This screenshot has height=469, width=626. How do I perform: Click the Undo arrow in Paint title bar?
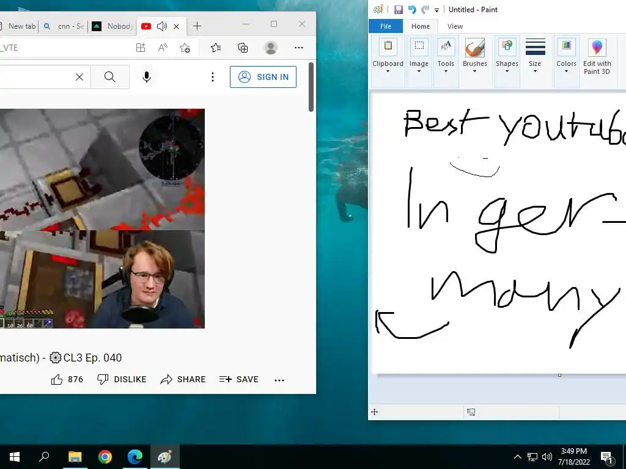(x=412, y=10)
